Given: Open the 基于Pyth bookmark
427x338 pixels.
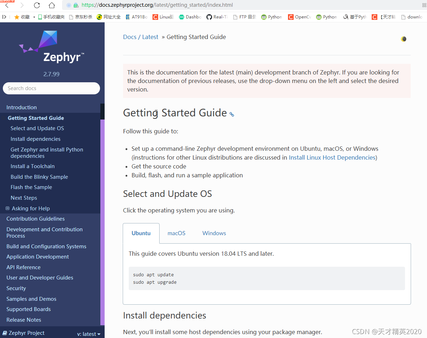Looking at the screenshot, I should (355, 17).
